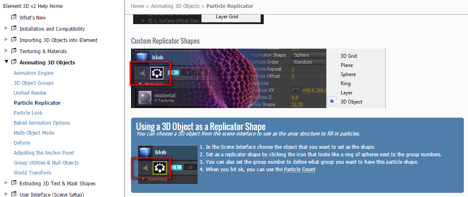Click Particle Order Random dropdown in screenshot
This screenshot has height=197, width=468.
click(x=309, y=62)
